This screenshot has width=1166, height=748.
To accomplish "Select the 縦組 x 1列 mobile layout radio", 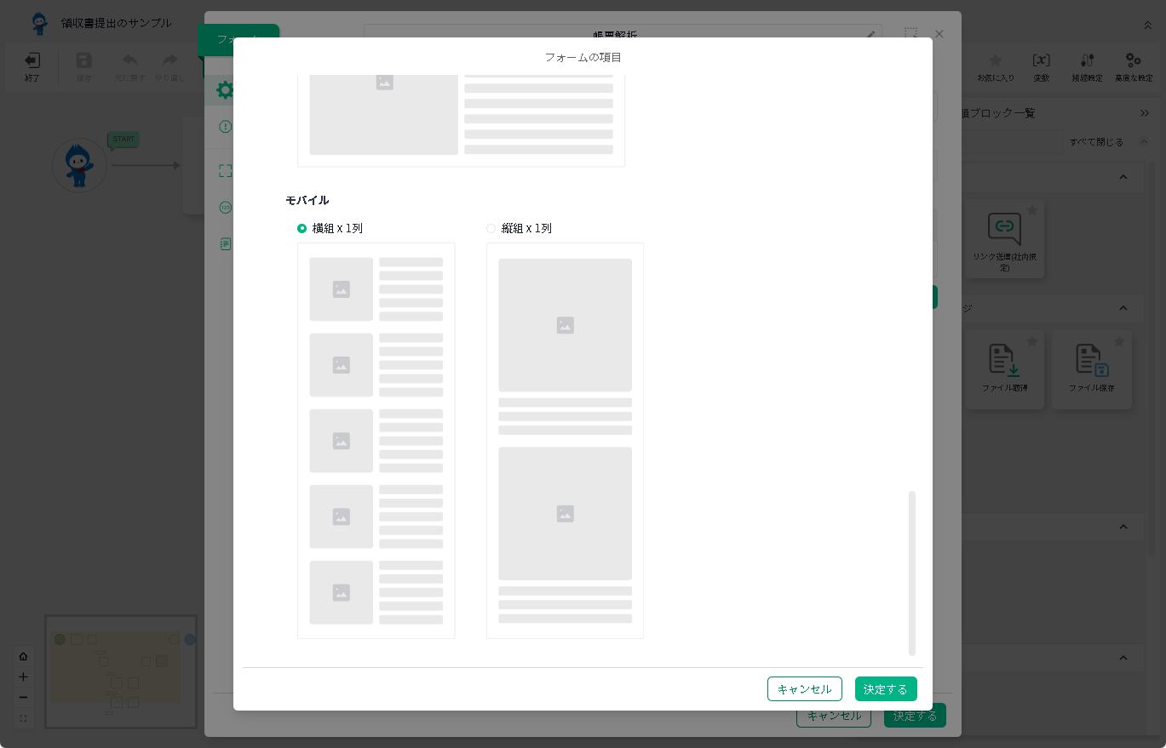I will [491, 228].
